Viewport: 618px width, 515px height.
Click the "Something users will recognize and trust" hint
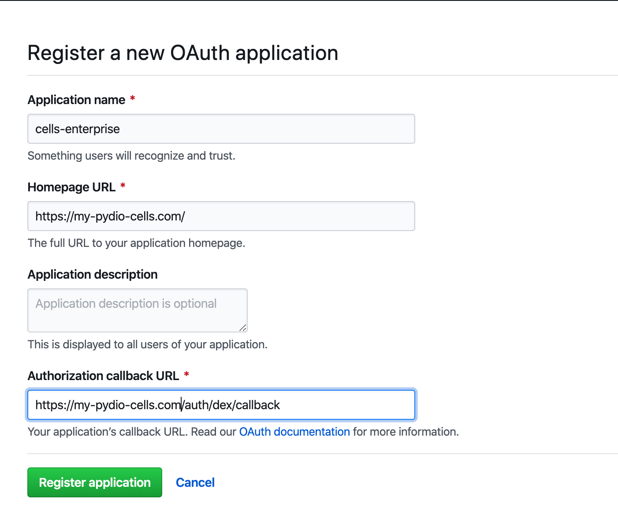coord(131,156)
